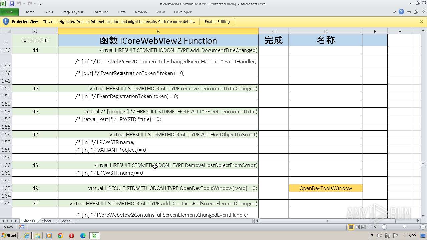Switch to the Sheet3 tab
This screenshot has height=240, width=427.
click(66, 221)
